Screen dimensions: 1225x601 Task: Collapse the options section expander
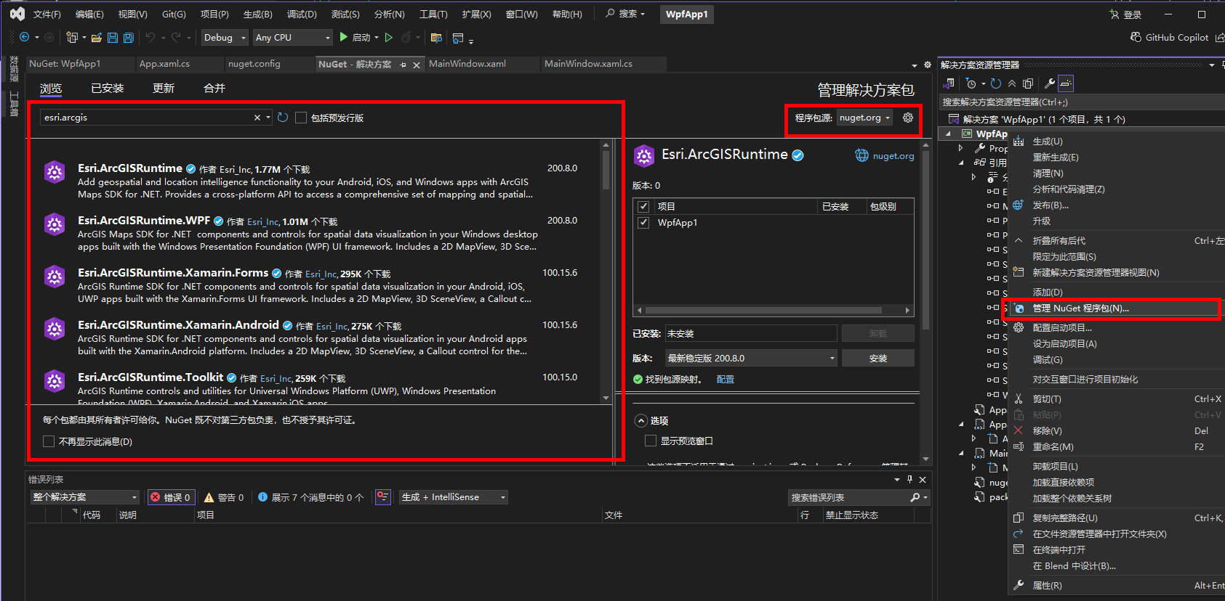click(x=641, y=420)
